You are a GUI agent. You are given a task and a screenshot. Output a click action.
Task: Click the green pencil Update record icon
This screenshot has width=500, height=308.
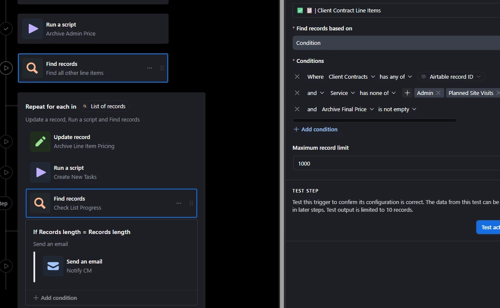tap(40, 142)
